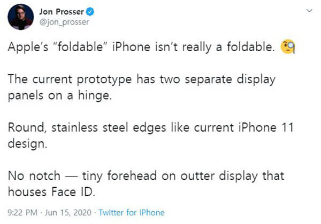
Task: Click the word "prototype" in tweet
Action: coord(104,79)
